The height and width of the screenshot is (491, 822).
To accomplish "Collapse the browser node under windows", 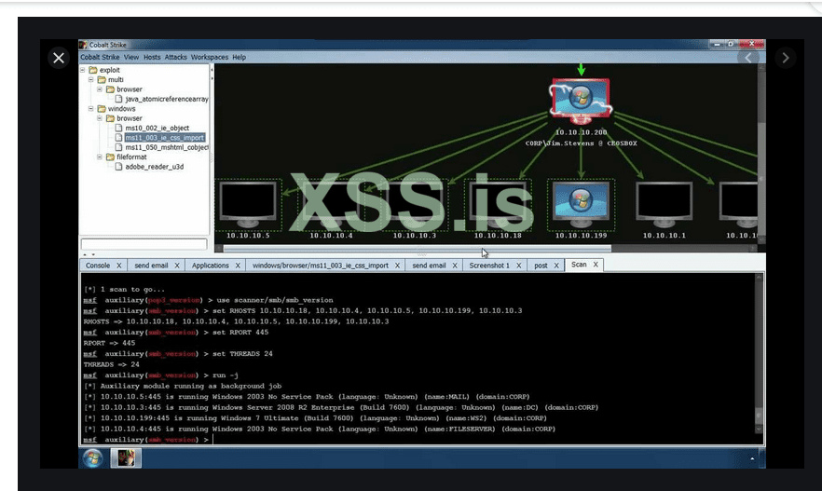I will [99, 118].
